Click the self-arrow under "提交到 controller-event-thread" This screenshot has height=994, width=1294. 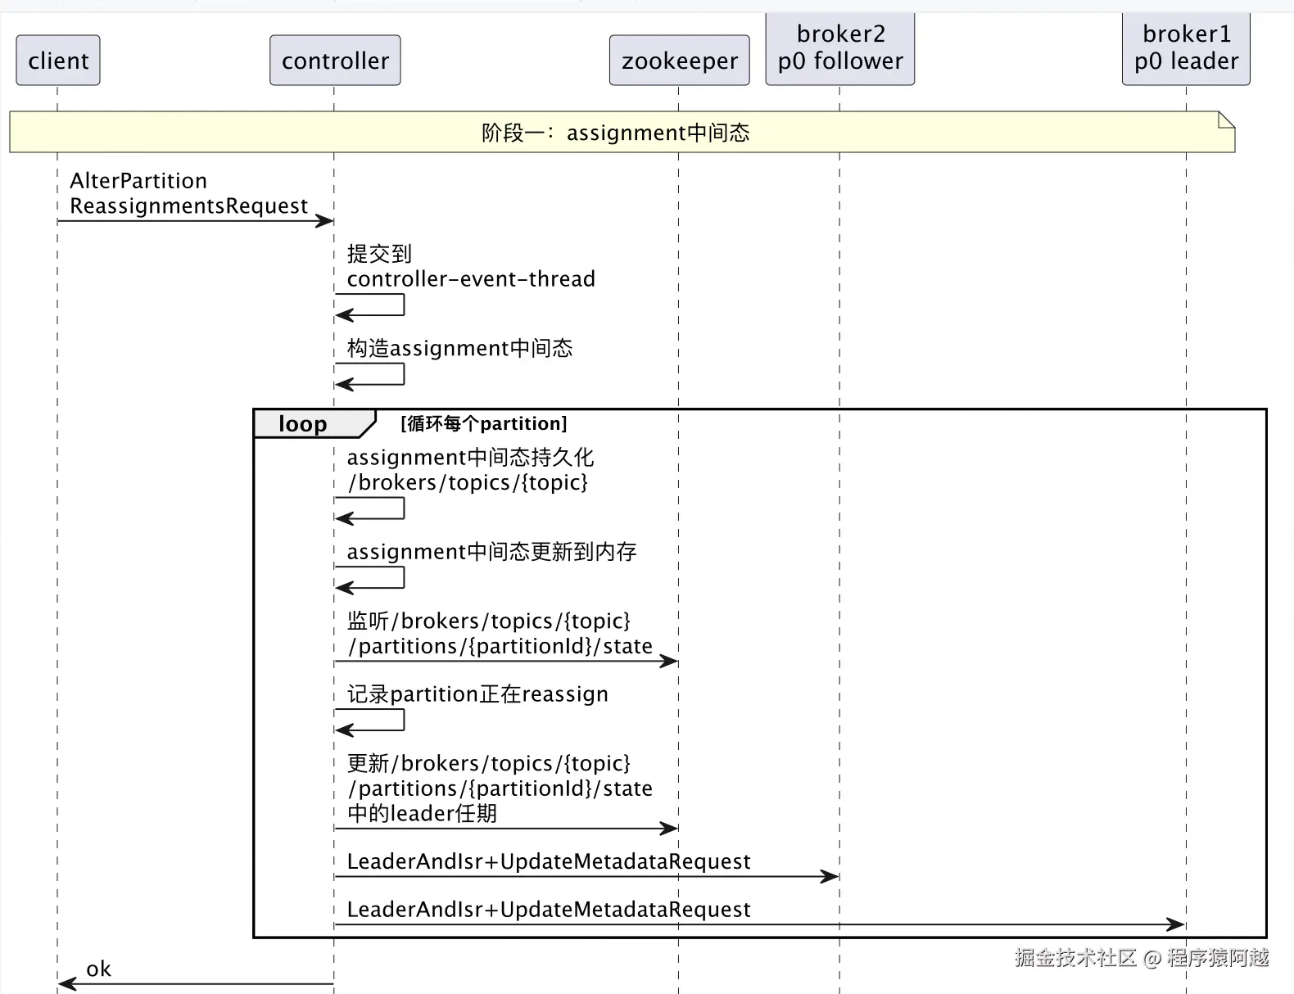pos(369,305)
